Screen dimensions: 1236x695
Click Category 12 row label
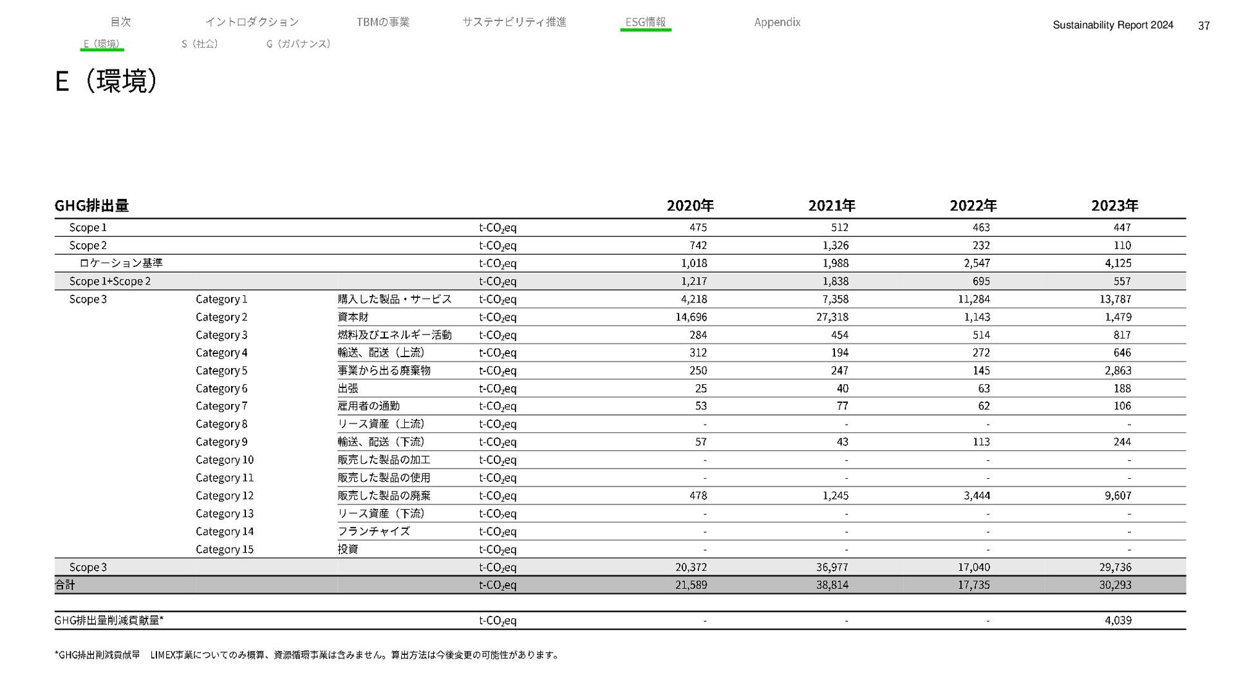pos(225,496)
